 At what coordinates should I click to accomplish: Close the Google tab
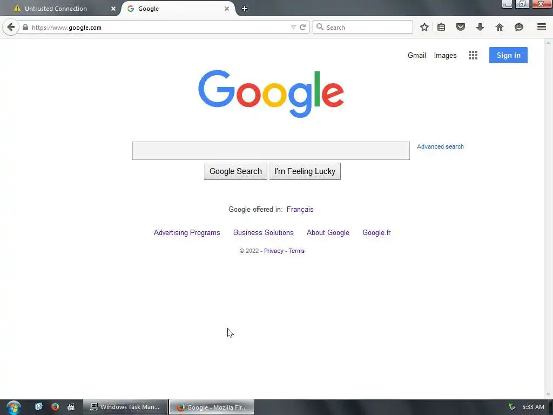pyautogui.click(x=227, y=9)
